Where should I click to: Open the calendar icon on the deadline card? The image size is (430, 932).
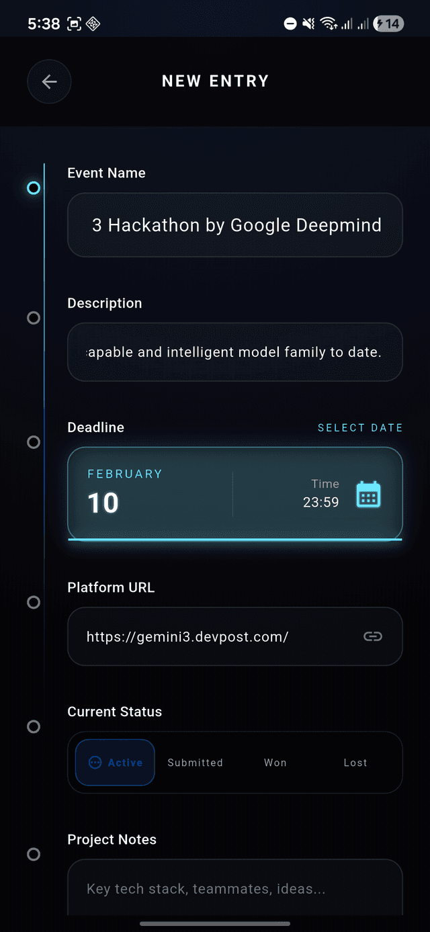tap(368, 495)
